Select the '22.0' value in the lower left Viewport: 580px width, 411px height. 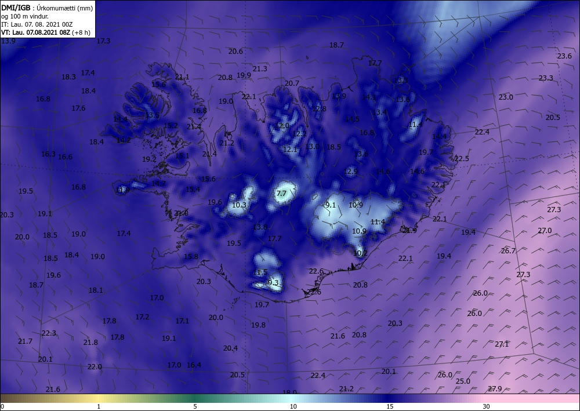pyautogui.click(x=95, y=367)
